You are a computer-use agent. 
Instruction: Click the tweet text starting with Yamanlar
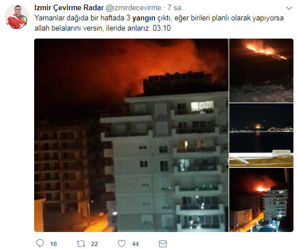point(159,18)
